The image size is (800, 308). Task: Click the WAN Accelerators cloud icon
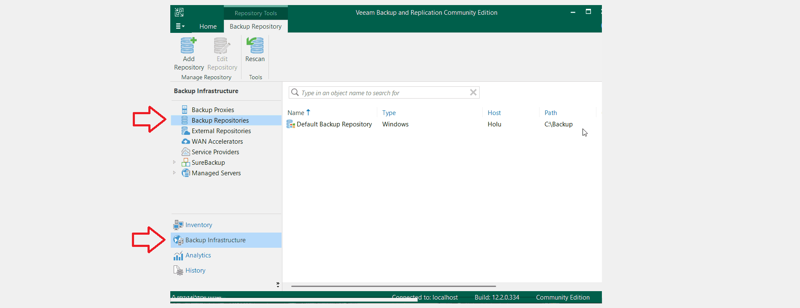click(185, 142)
